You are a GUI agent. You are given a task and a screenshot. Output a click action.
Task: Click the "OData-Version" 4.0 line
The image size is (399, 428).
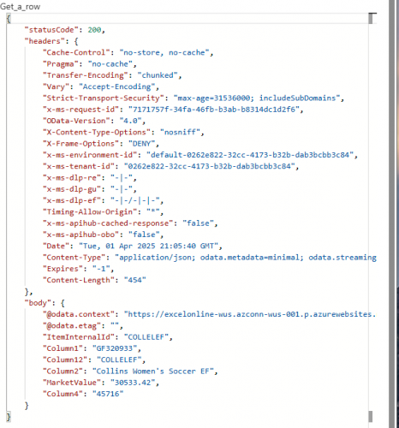(x=94, y=121)
